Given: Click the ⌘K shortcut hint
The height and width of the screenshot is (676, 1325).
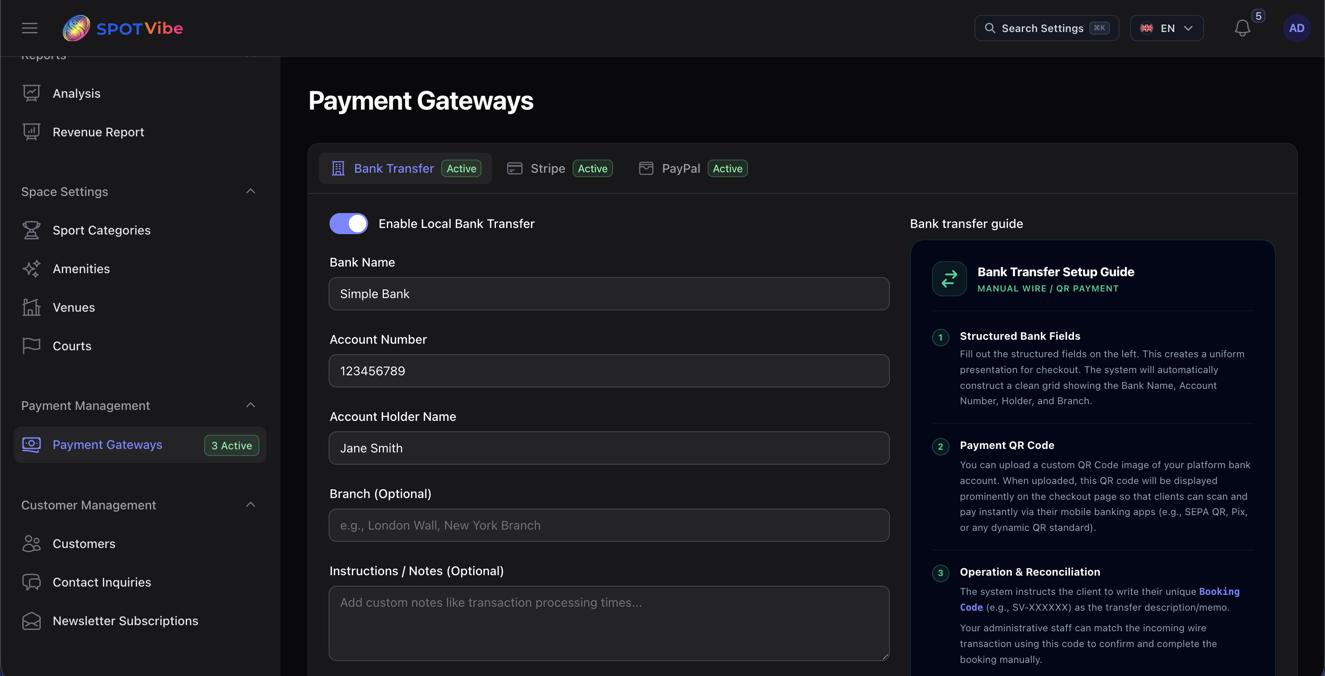Looking at the screenshot, I should [1099, 28].
